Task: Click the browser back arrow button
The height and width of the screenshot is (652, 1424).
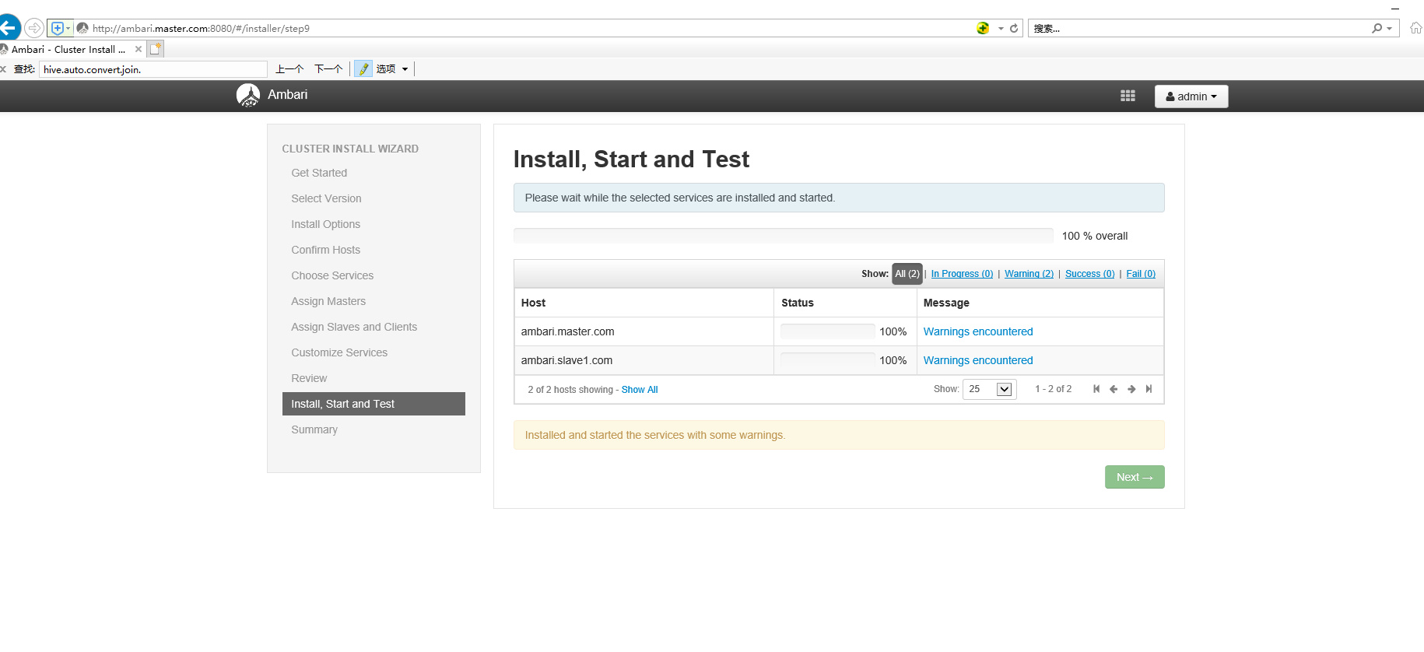Action: (8, 28)
